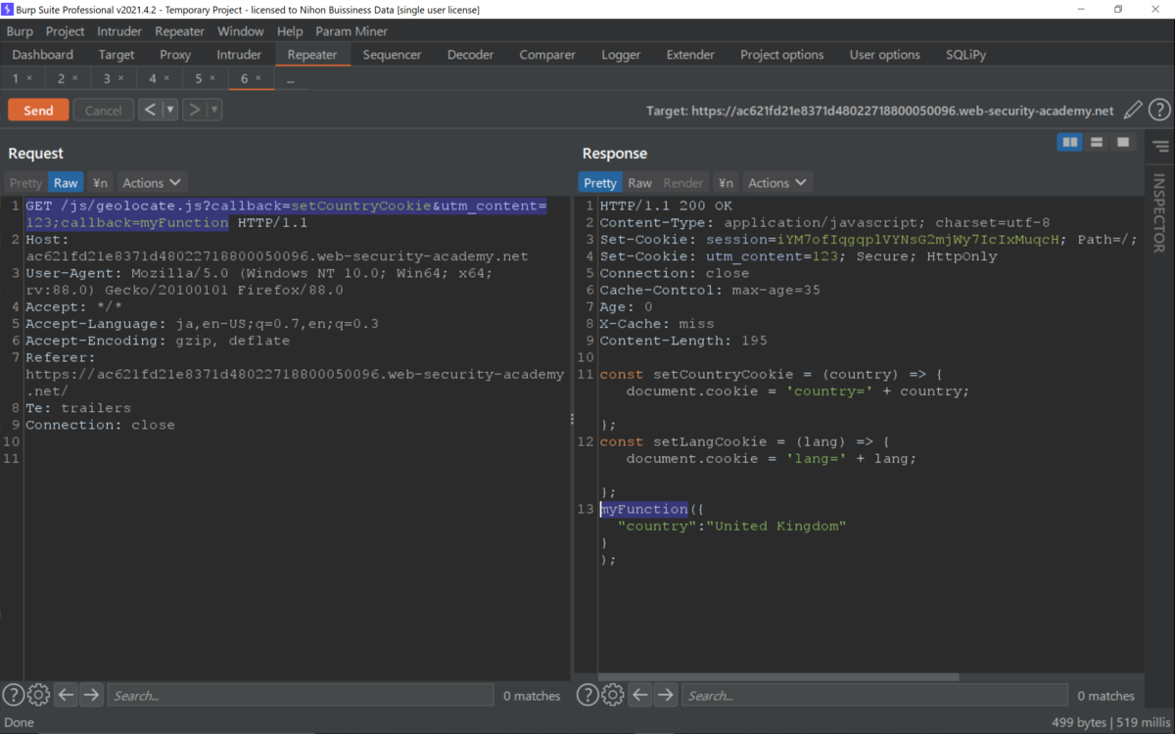Switch to the SQLiPy tab

click(x=966, y=55)
